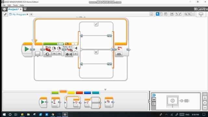Viewport: 208px width, 117px height.
Task: Open the program list document icon
Action: pos(151,14)
